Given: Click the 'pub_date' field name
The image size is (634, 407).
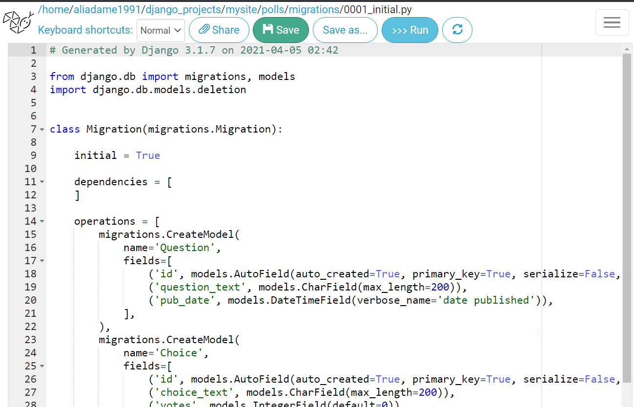Looking at the screenshot, I should click(x=185, y=300).
